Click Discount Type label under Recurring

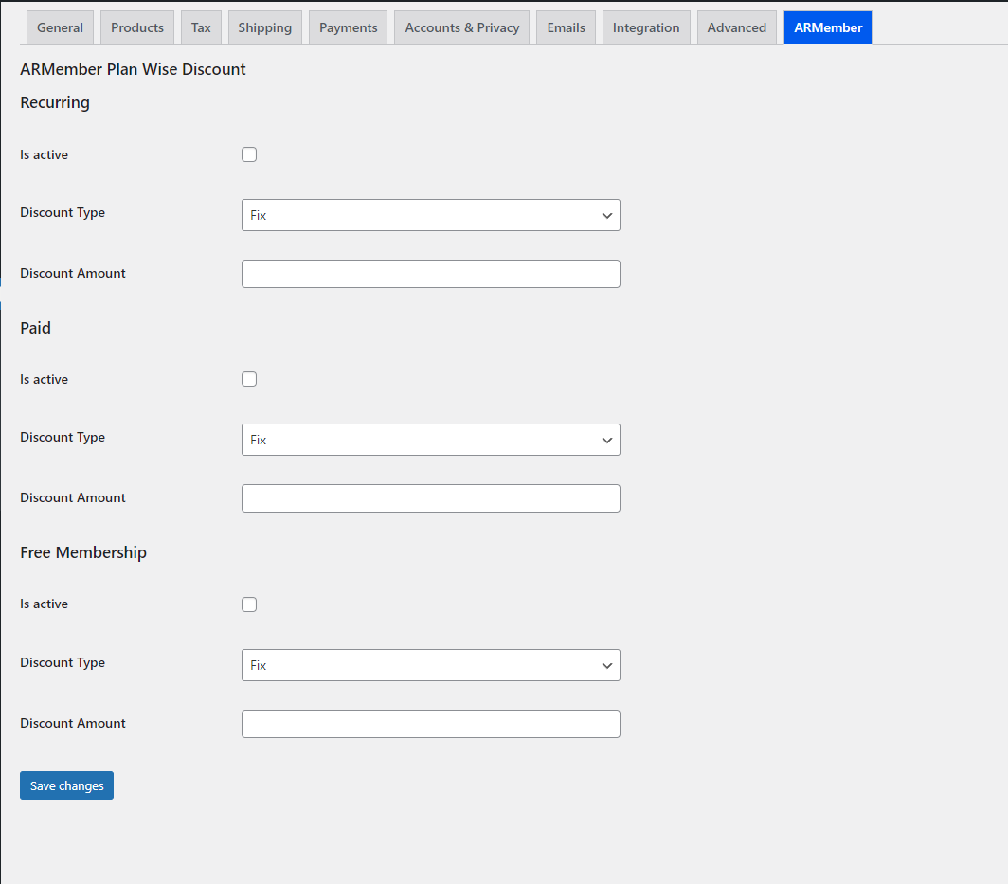(63, 213)
